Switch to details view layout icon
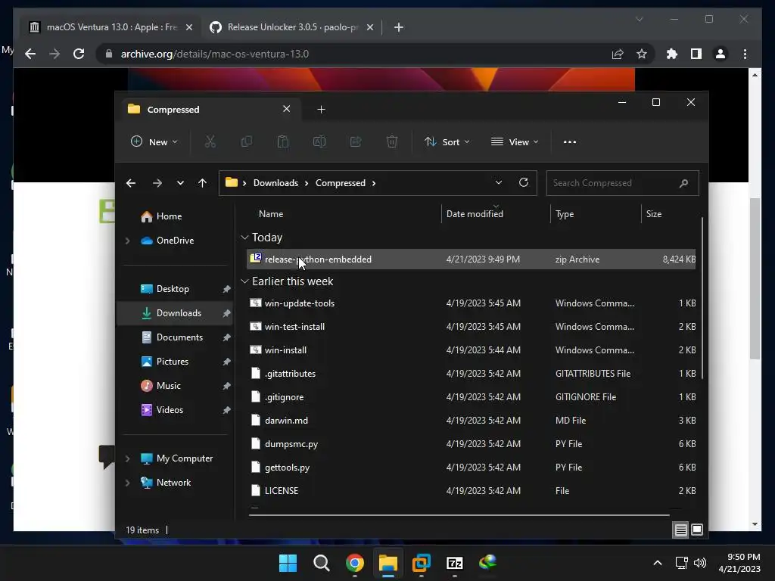The width and height of the screenshot is (775, 581). point(680,530)
